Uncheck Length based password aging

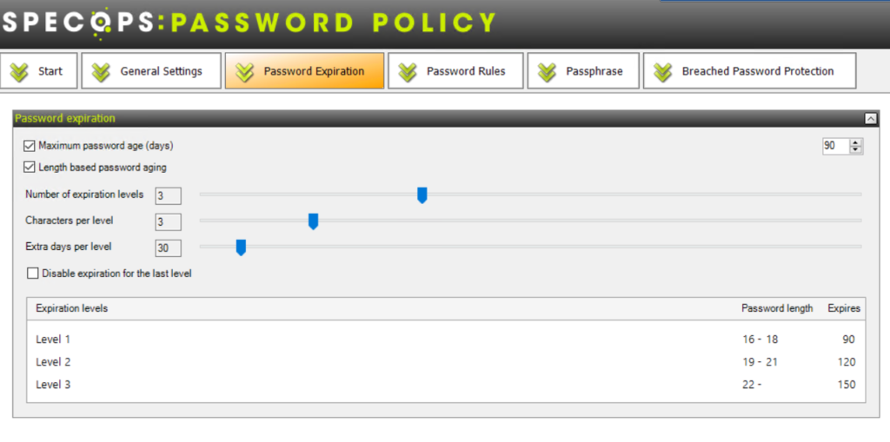[x=29, y=168]
